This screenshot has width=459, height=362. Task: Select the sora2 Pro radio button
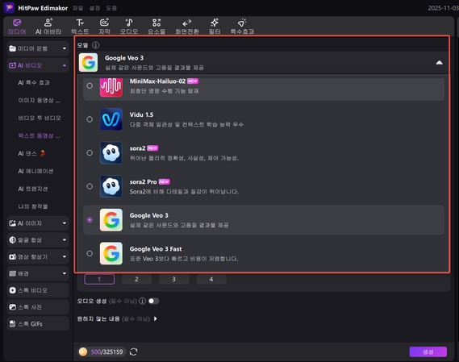(90, 186)
